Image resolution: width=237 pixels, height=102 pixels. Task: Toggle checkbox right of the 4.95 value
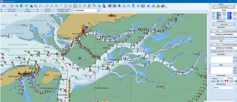(228, 15)
